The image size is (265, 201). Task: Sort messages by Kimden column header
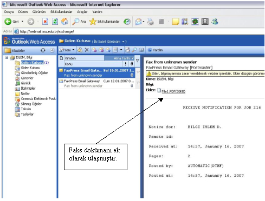pos(84,58)
